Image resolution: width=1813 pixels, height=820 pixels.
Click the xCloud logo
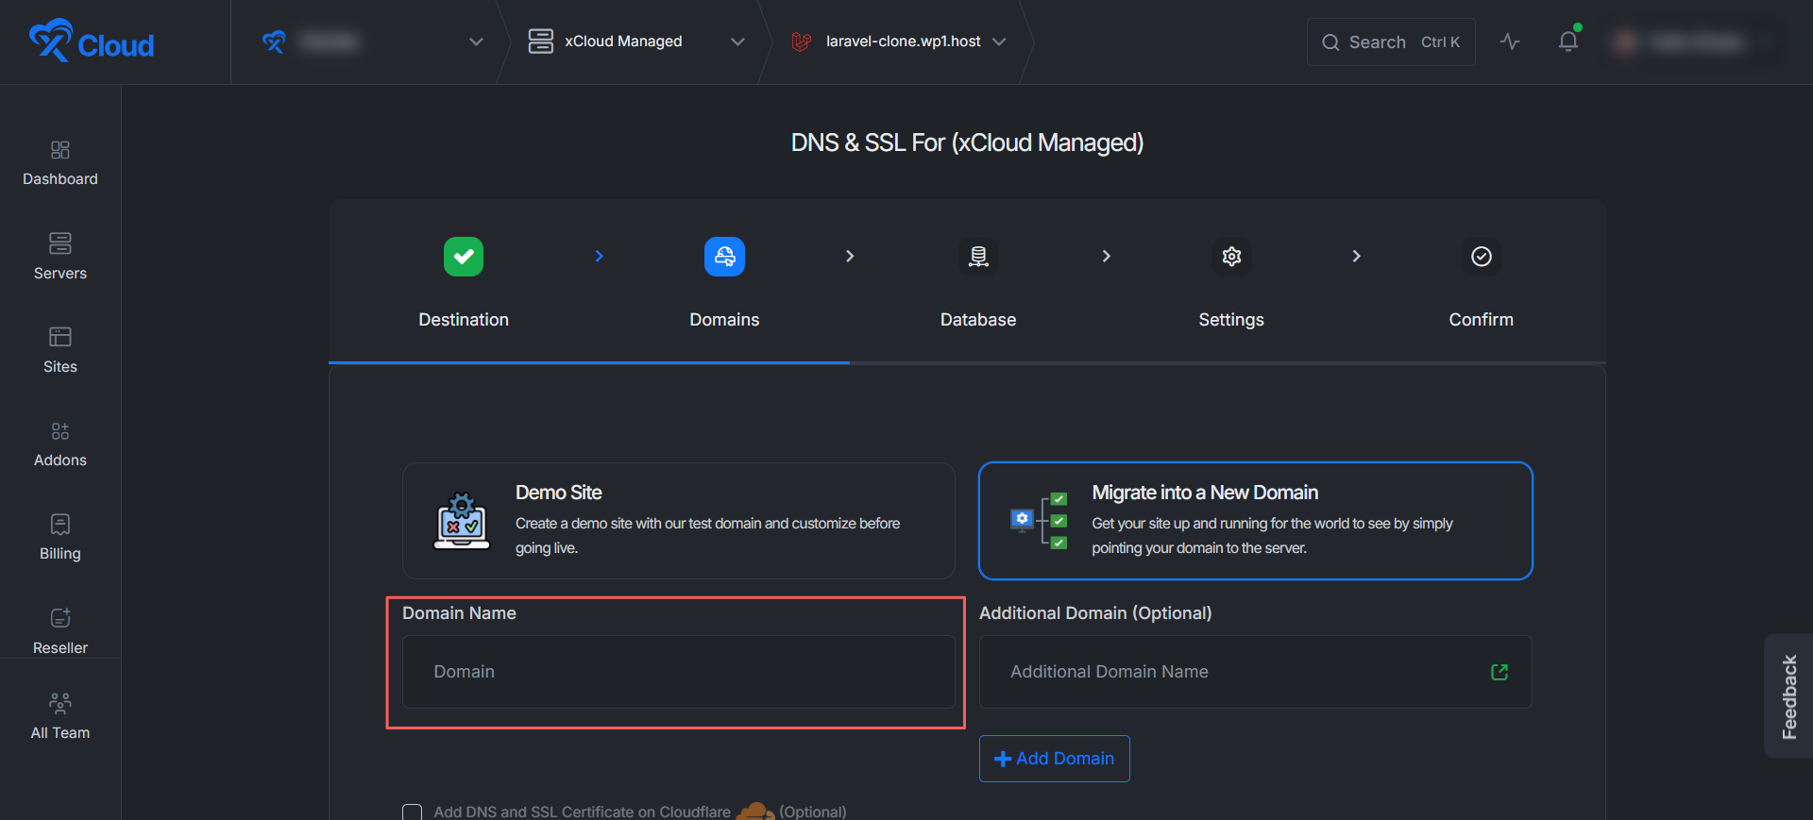coord(92,42)
